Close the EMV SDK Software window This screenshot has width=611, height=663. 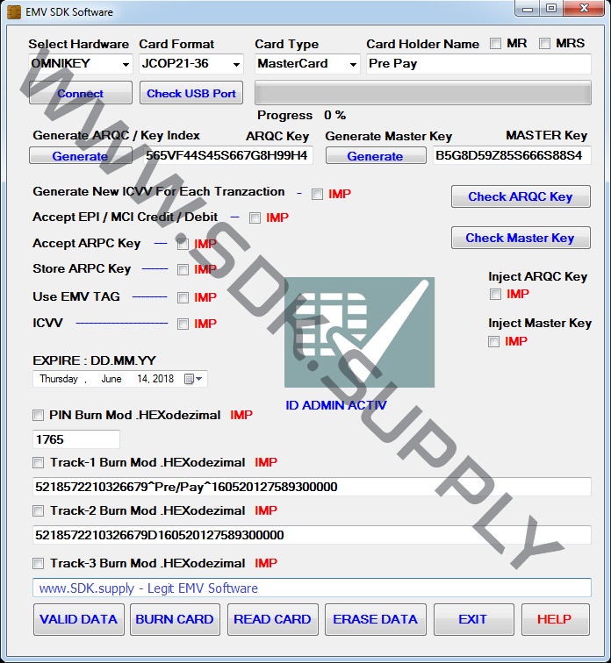click(x=585, y=9)
